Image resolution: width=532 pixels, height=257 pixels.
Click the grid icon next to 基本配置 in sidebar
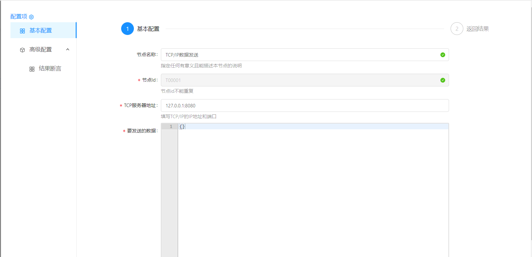[x=22, y=31]
